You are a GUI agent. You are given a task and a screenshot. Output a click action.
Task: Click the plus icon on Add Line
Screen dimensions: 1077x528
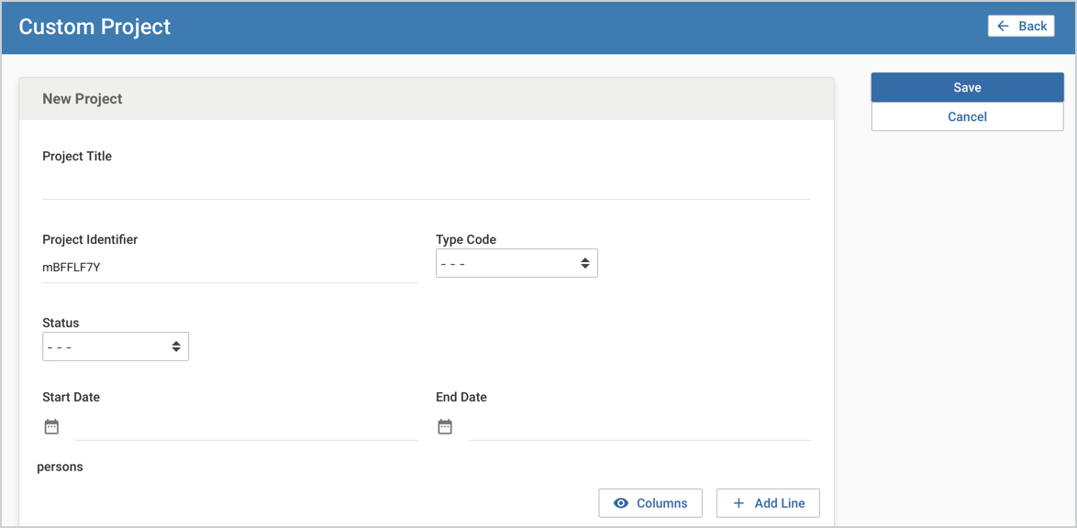[x=738, y=502]
